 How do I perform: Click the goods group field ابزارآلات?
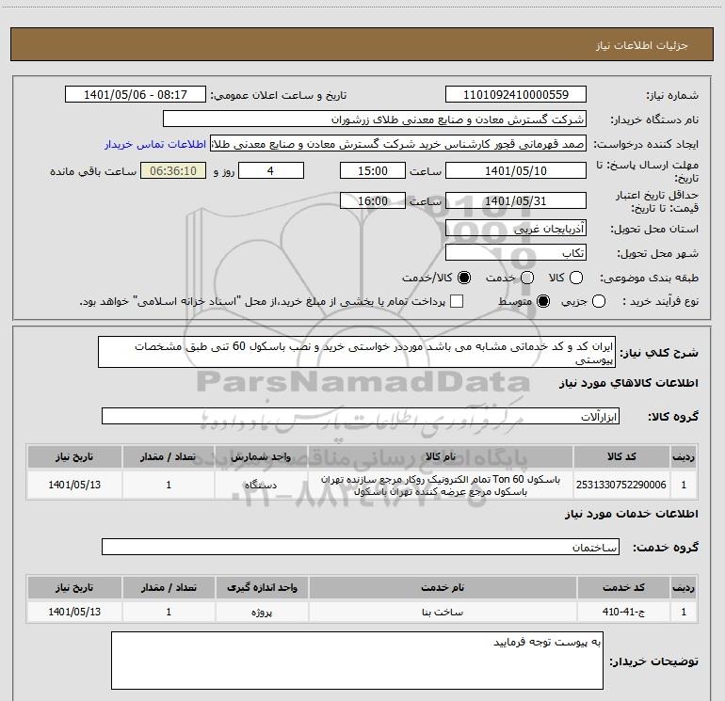click(361, 416)
